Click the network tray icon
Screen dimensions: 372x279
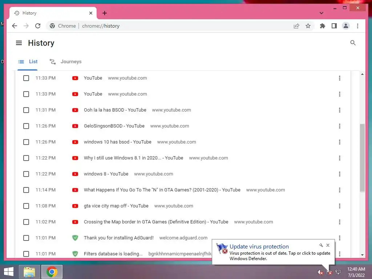click(x=338, y=272)
